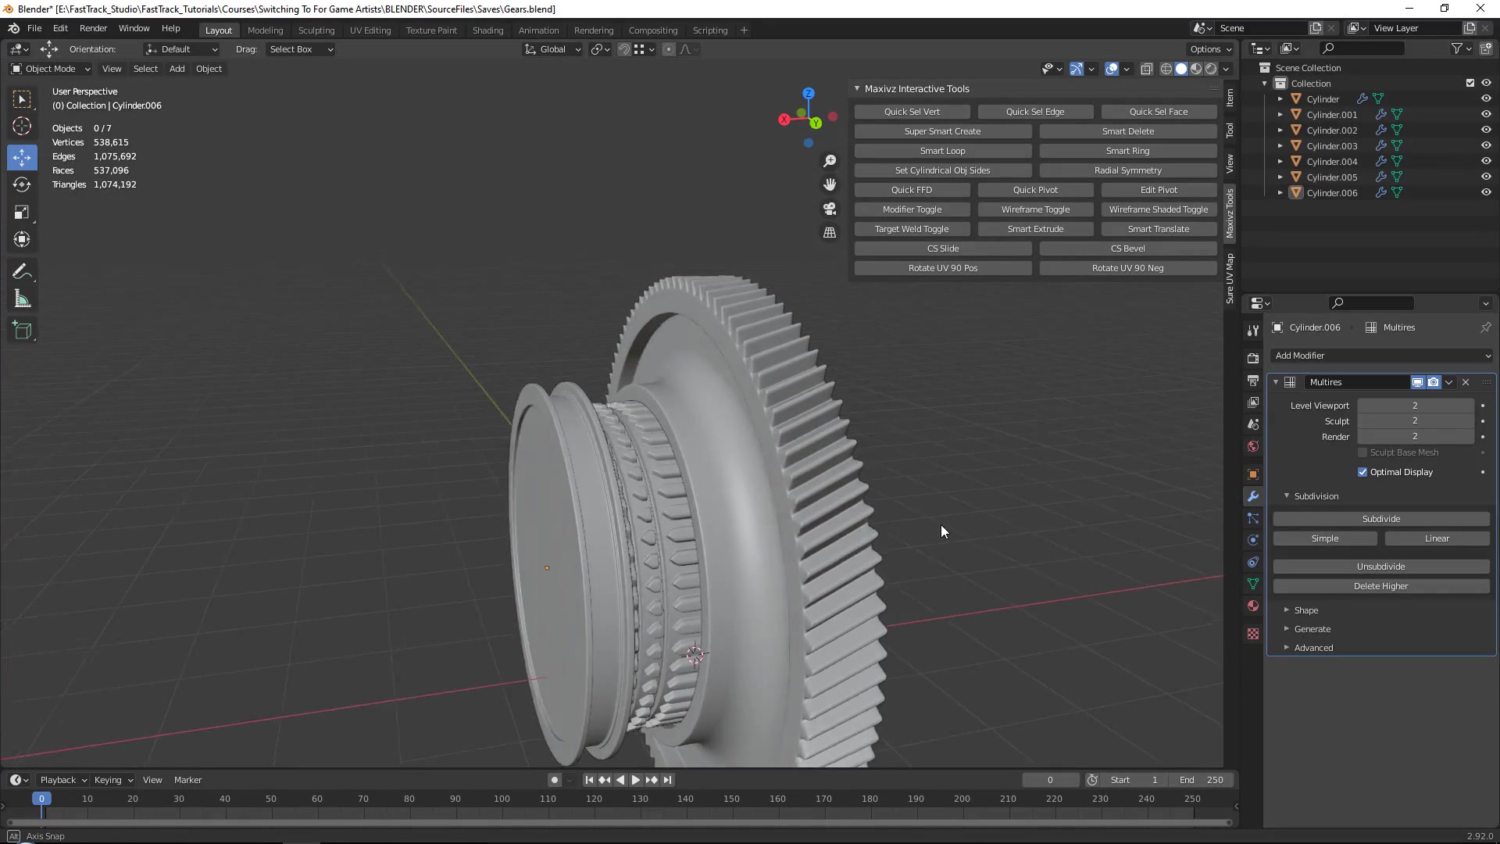Viewport: 1500px width, 844px height.
Task: Switch perspective/orthographic grid icon
Action: click(x=830, y=233)
